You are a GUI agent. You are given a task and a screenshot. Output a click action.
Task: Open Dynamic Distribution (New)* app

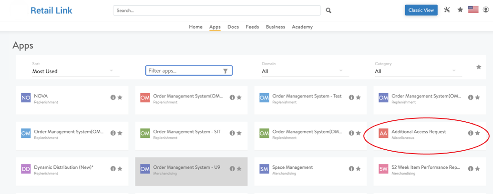pyautogui.click(x=72, y=172)
